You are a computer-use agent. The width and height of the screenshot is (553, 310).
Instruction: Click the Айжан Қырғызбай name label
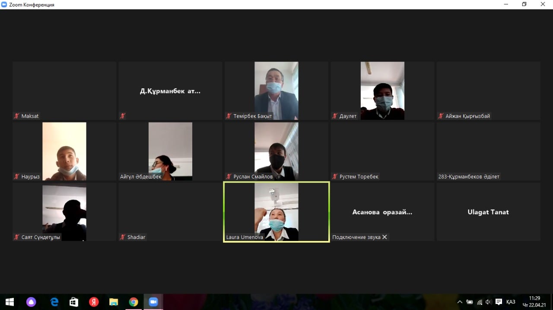[468, 116]
